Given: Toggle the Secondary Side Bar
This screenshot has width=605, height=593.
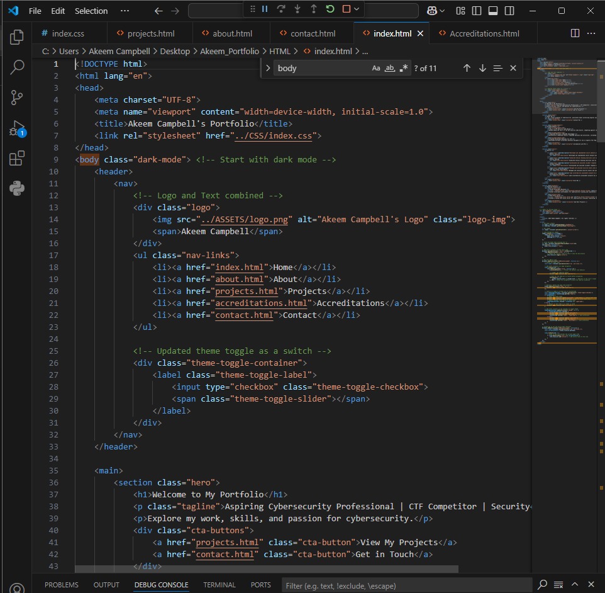Looking at the screenshot, I should point(509,11).
